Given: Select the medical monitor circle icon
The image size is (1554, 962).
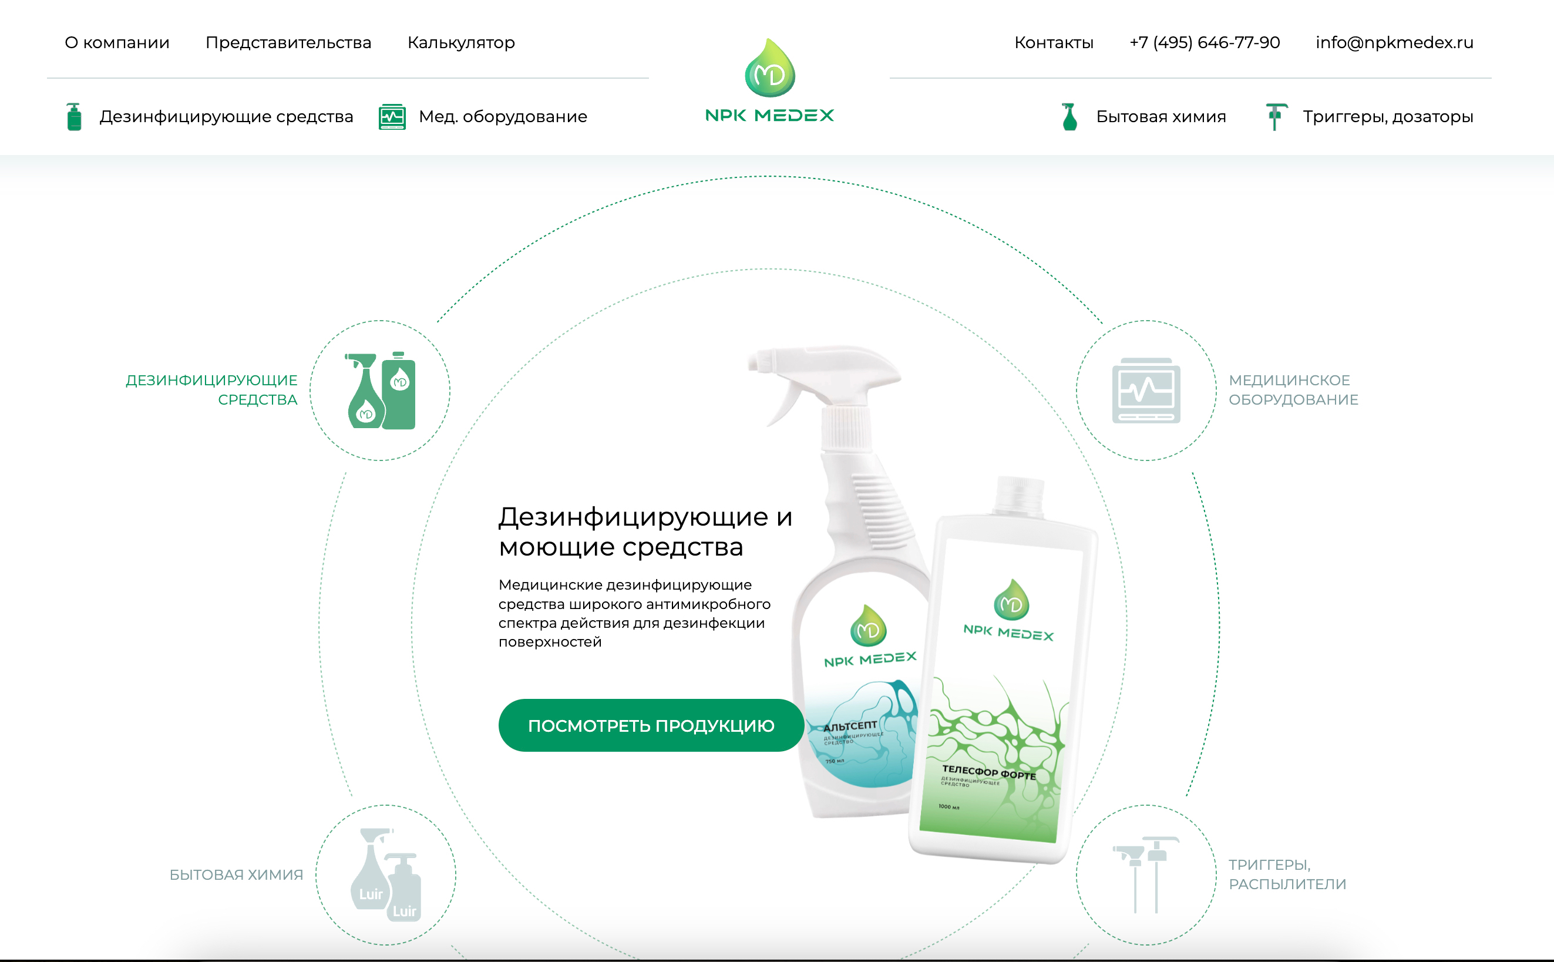Looking at the screenshot, I should click(1146, 390).
